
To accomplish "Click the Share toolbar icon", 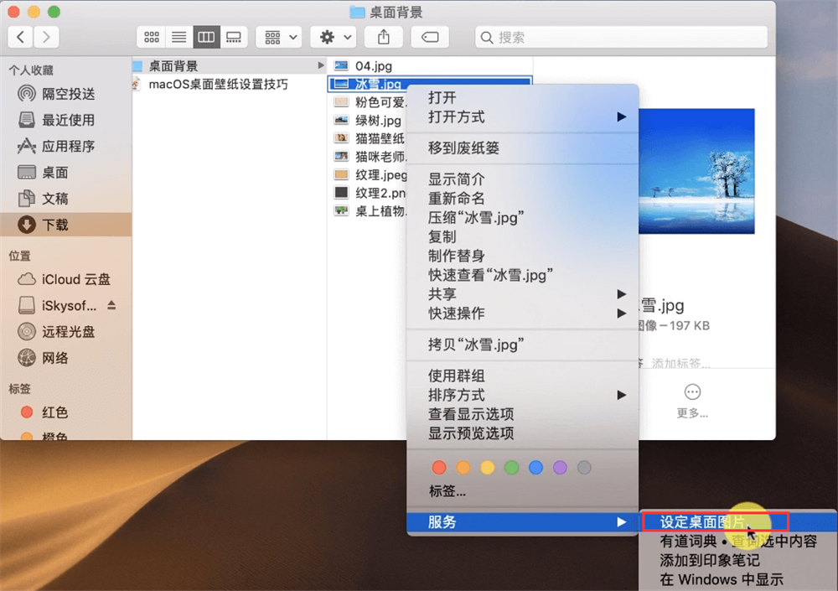I will pos(384,37).
